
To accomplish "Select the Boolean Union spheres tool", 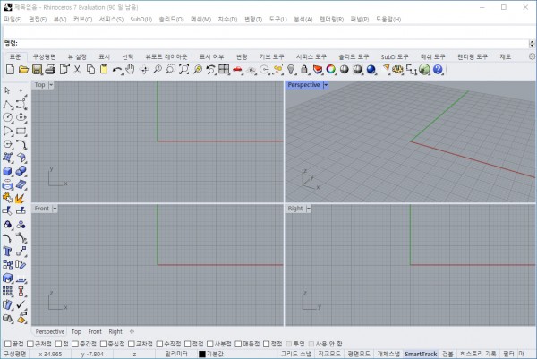I will pyautogui.click(x=21, y=171).
